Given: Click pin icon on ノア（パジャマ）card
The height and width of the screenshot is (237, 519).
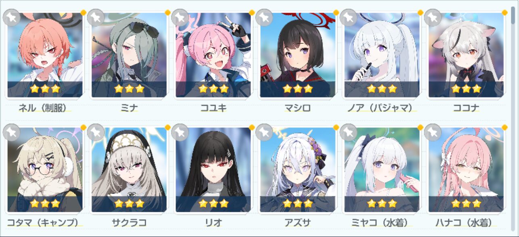Looking at the screenshot, I should pyautogui.click(x=348, y=18).
